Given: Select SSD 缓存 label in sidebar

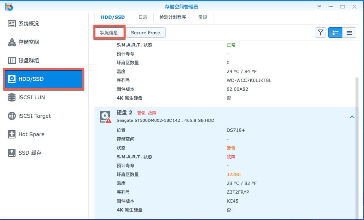Looking at the screenshot, I should pos(30,153).
